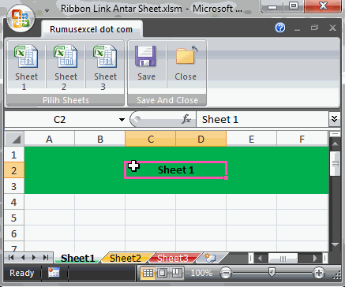Click the tab split handle before scrollbar
The image size is (345, 287).
[x=250, y=259]
